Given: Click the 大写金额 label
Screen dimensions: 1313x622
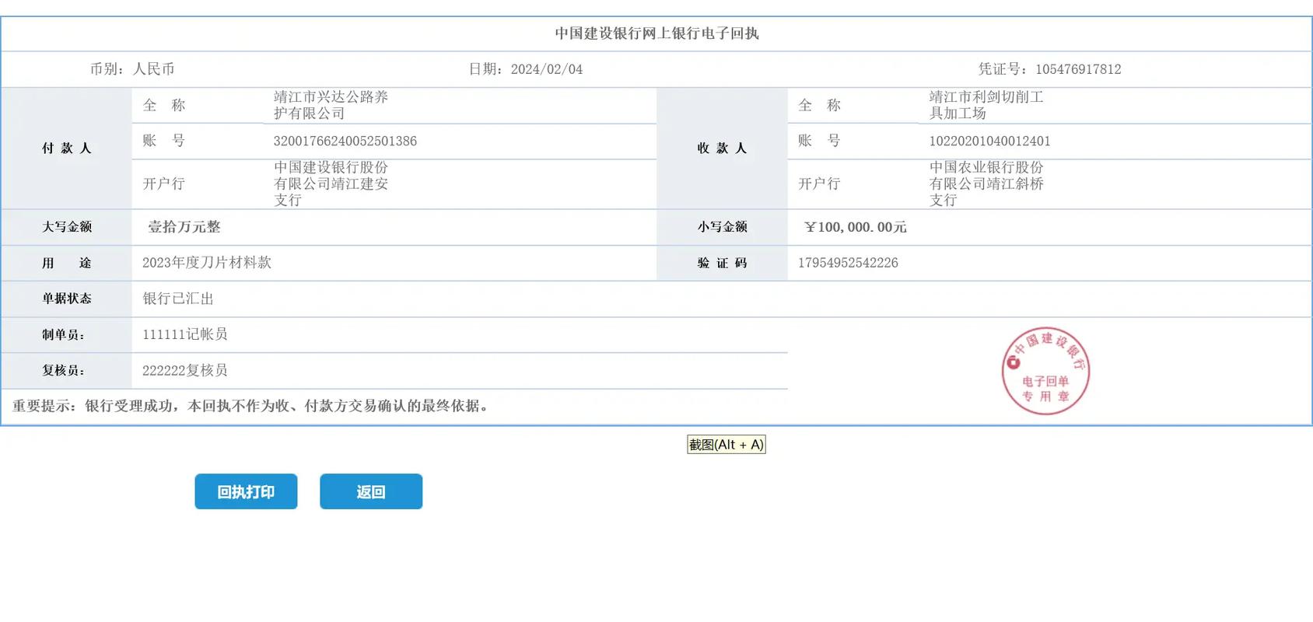Looking at the screenshot, I should (x=67, y=227).
